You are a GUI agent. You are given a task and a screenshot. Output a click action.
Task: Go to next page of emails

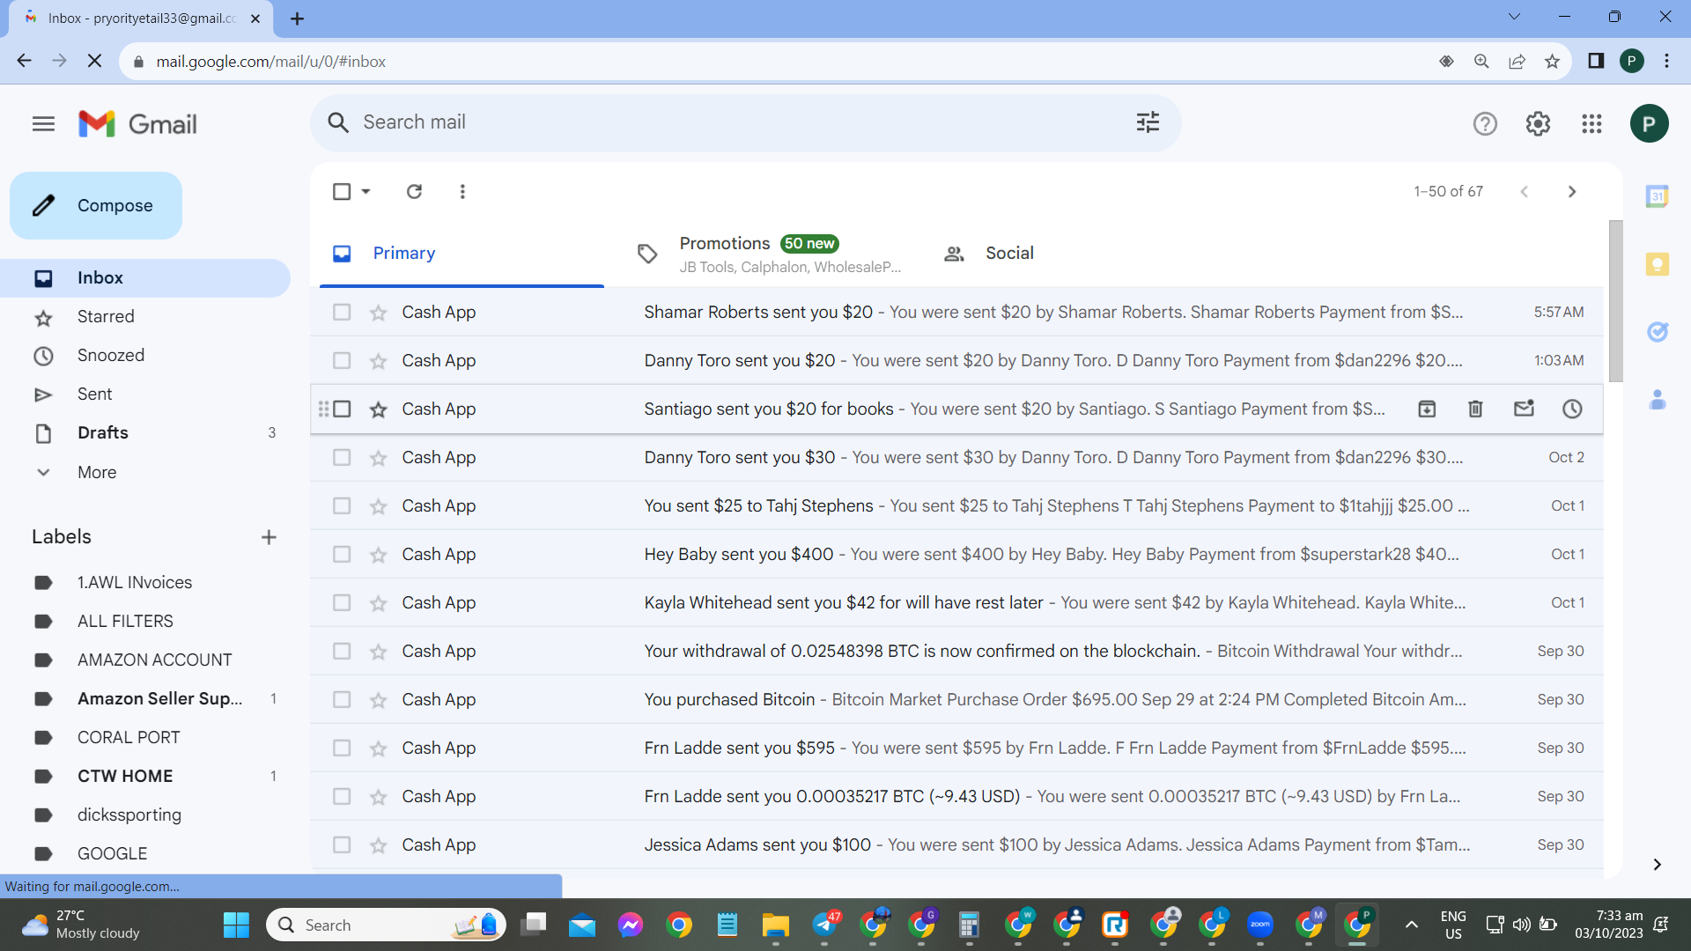(1572, 191)
